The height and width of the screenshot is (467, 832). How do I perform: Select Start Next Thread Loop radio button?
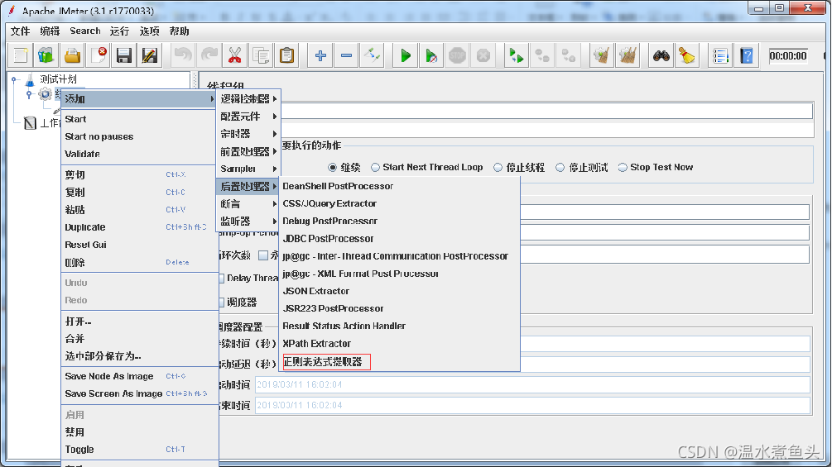coord(375,167)
